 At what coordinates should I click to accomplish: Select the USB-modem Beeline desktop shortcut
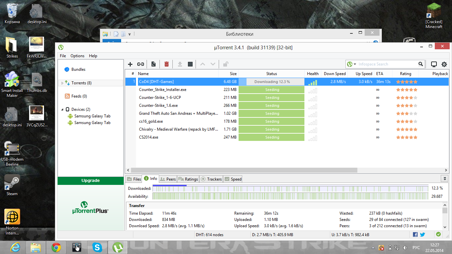[12, 153]
